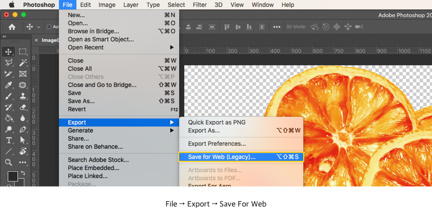Click the foreground color swatch
Image resolution: width=432 pixels, height=208 pixels.
(13, 176)
